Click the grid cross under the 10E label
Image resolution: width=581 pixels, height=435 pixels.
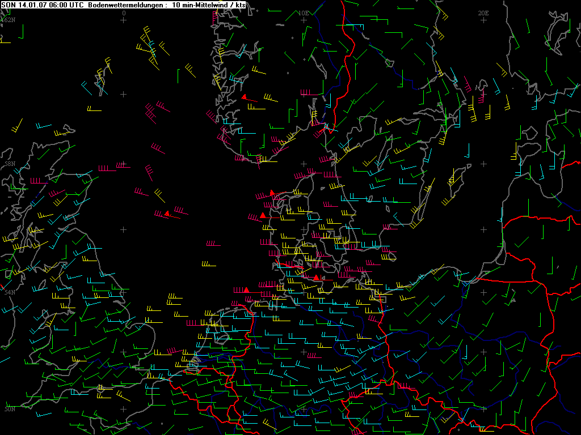[x=304, y=20]
